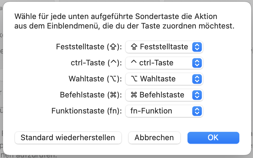Click the caps lock symbol inside the Feststelltaste popup
Image resolution: width=253 pixels, height=158 pixels.
pyautogui.click(x=134, y=47)
